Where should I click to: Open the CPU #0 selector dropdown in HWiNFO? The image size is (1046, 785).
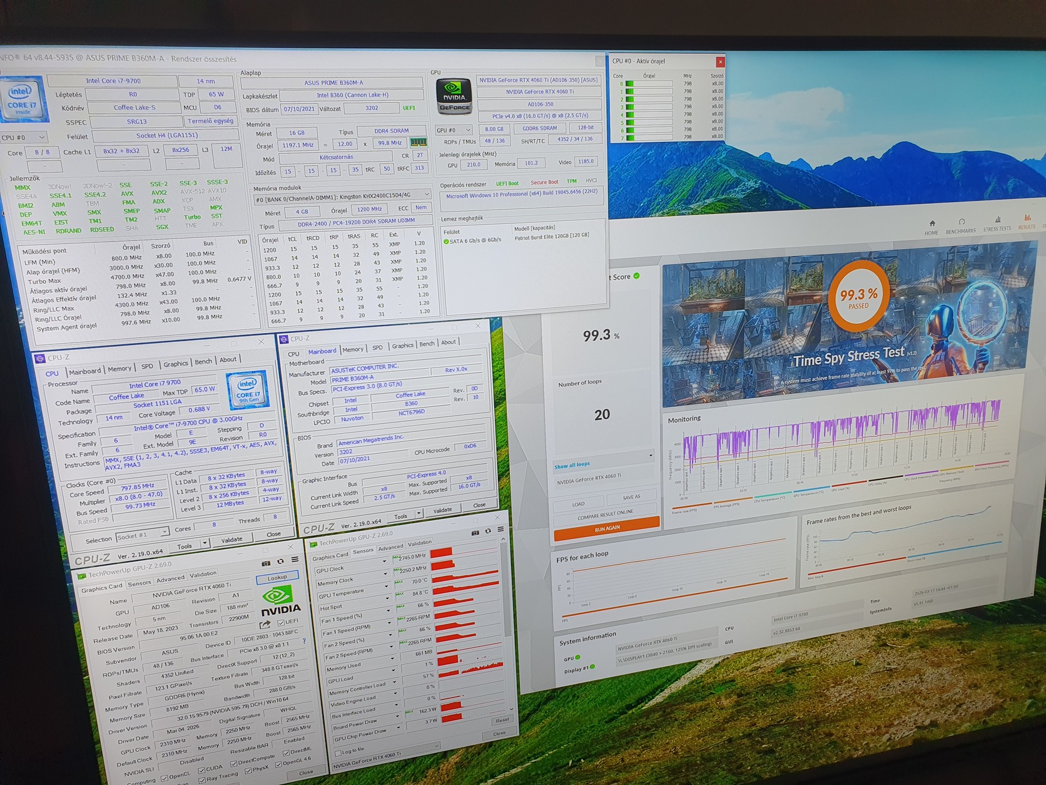tap(24, 137)
